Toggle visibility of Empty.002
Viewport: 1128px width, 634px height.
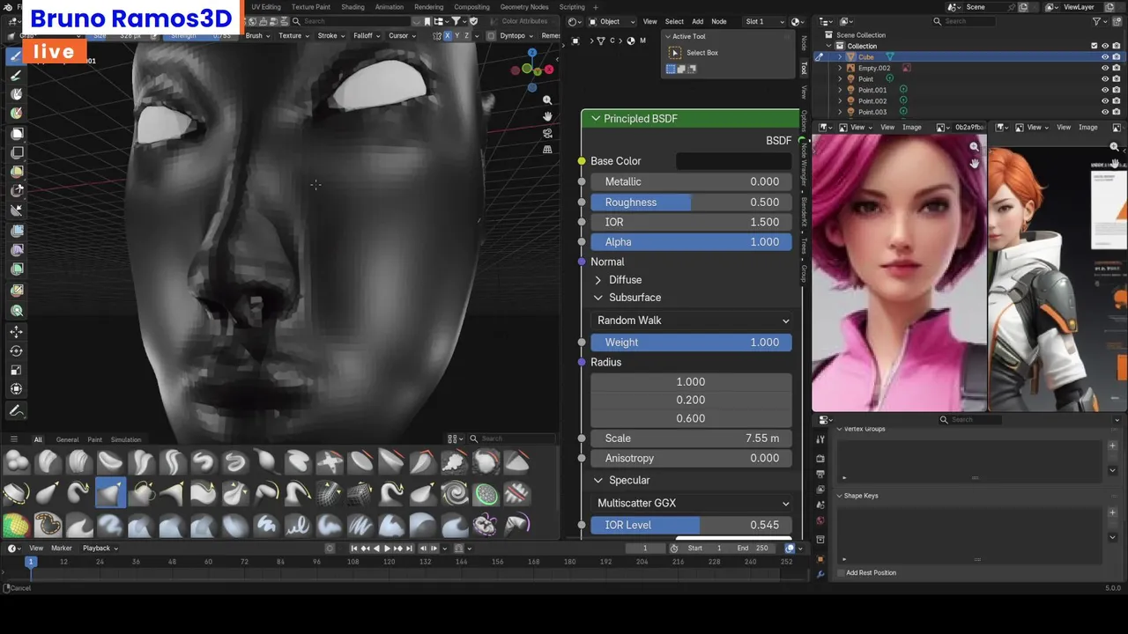coord(1104,68)
